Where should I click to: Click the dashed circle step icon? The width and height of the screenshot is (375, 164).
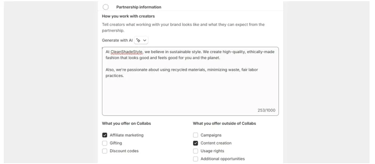pyautogui.click(x=105, y=7)
